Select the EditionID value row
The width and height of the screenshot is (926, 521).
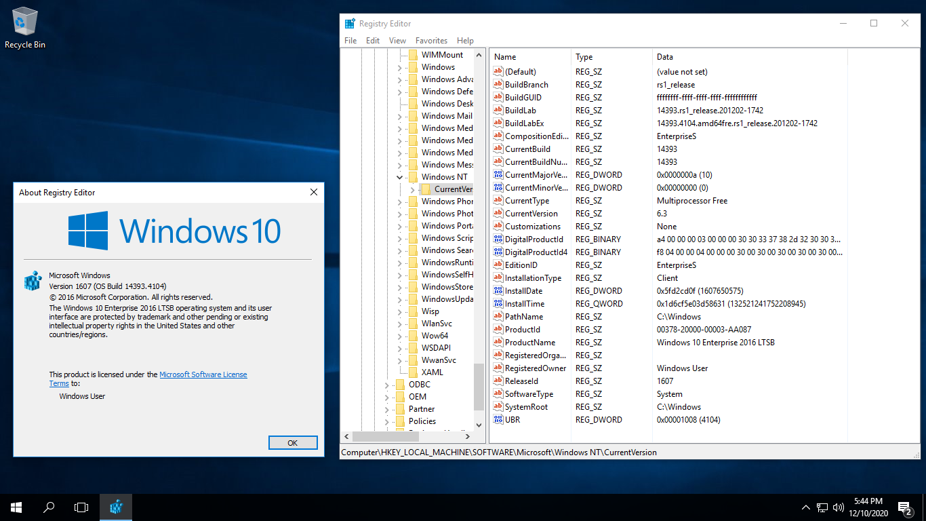pos(668,265)
